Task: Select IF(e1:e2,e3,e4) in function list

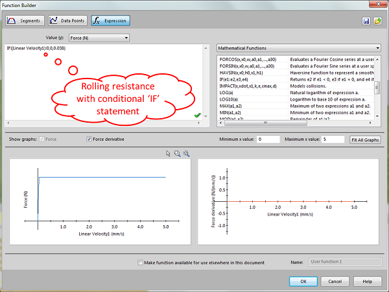Action: (242, 79)
